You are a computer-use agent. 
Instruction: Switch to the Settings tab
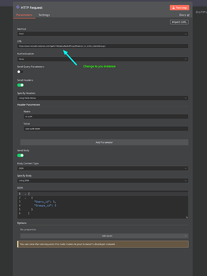pos(44,15)
